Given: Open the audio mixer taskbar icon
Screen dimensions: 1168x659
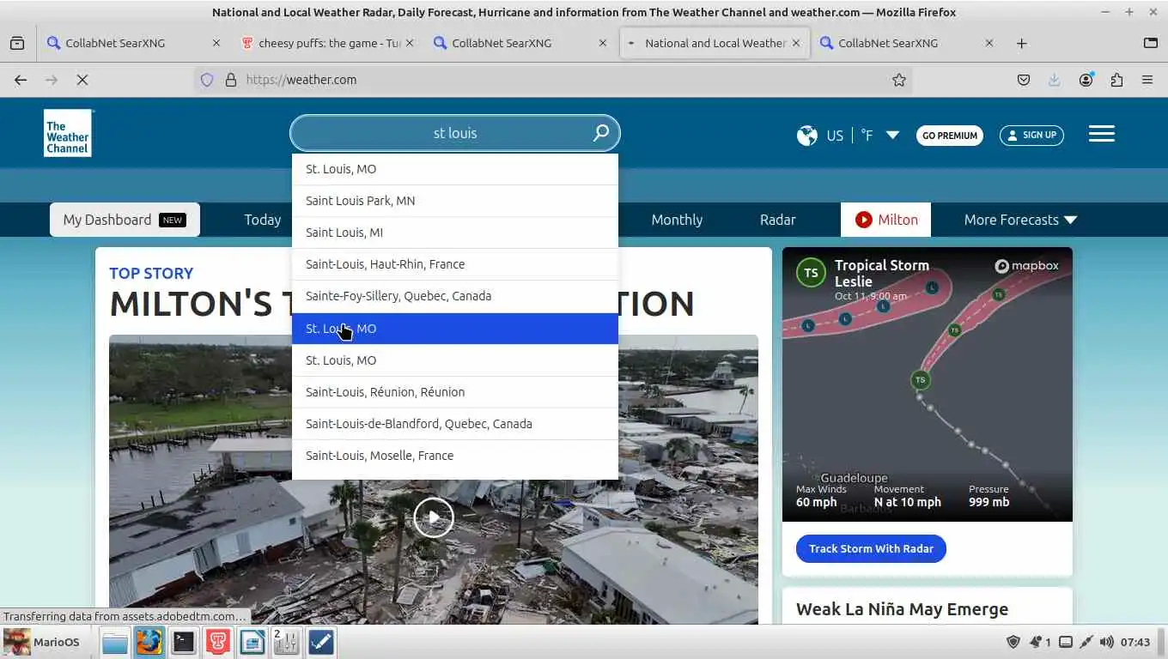Looking at the screenshot, I should (x=285, y=642).
